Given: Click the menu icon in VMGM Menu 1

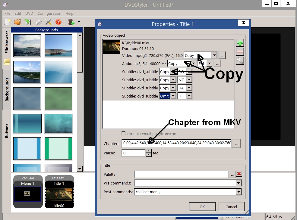Looking at the screenshot, I should [27, 194].
